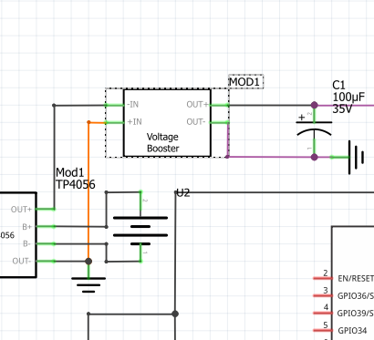
Task: Select the TP4056 OUT+ pin
Action: point(46,209)
